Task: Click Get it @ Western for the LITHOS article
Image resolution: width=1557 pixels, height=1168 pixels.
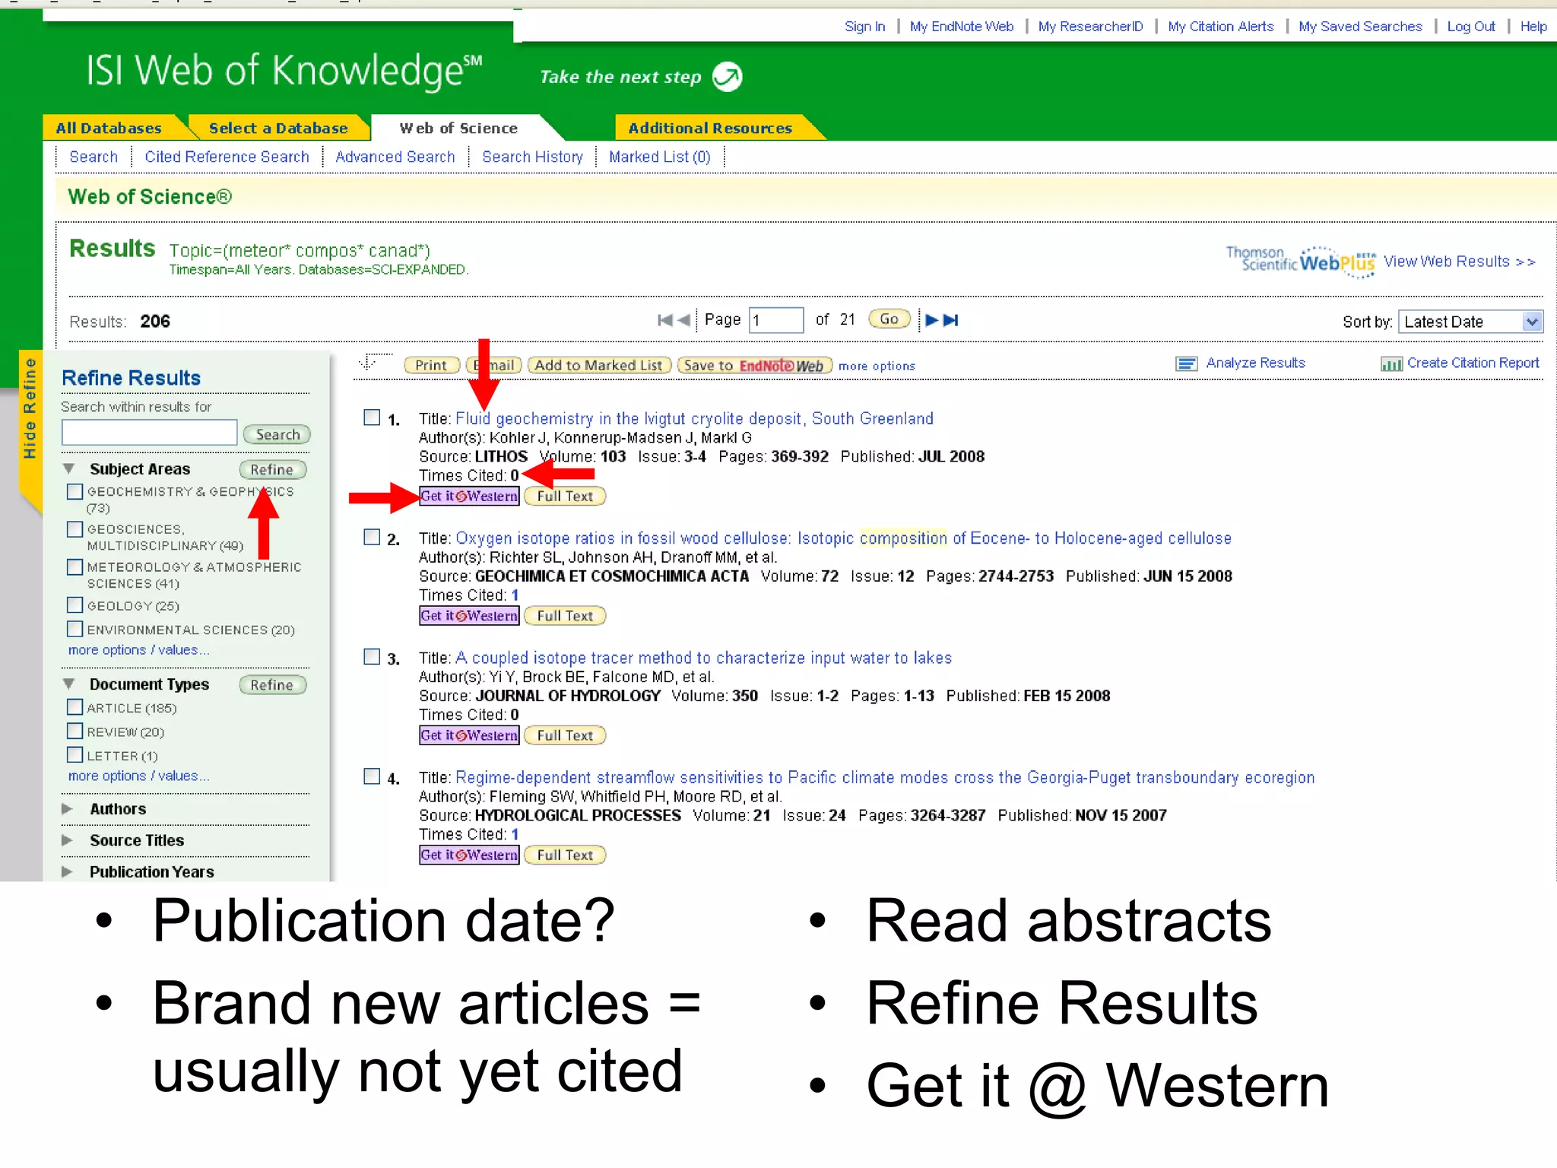Action: point(469,497)
